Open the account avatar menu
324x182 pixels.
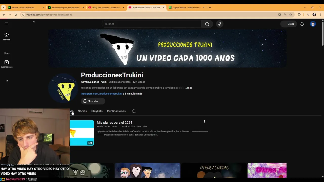pyautogui.click(x=313, y=24)
